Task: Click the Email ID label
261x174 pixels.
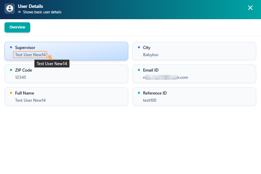Action: (151, 70)
